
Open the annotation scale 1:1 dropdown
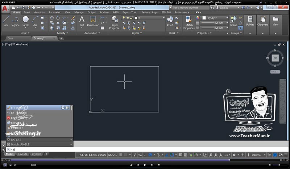click(227, 155)
